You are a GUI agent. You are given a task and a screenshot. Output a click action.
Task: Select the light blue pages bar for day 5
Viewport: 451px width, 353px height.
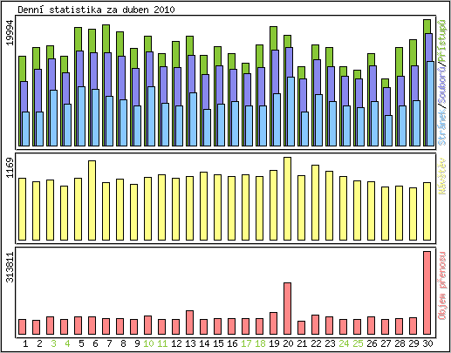click(x=81, y=116)
